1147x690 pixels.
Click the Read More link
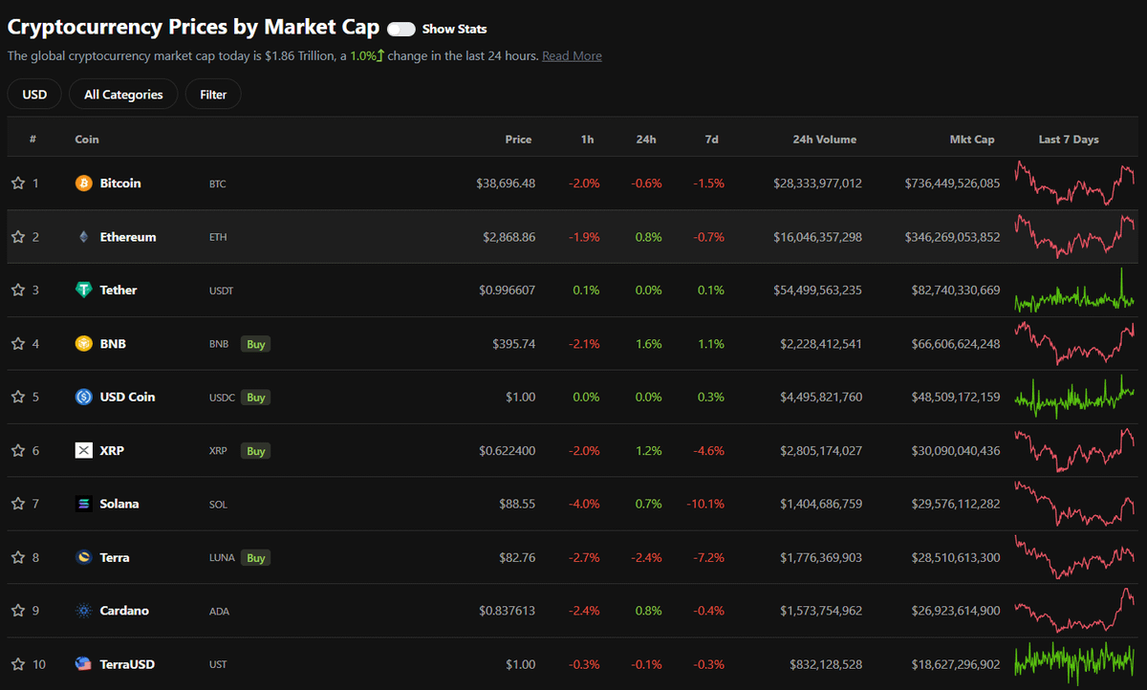click(572, 56)
